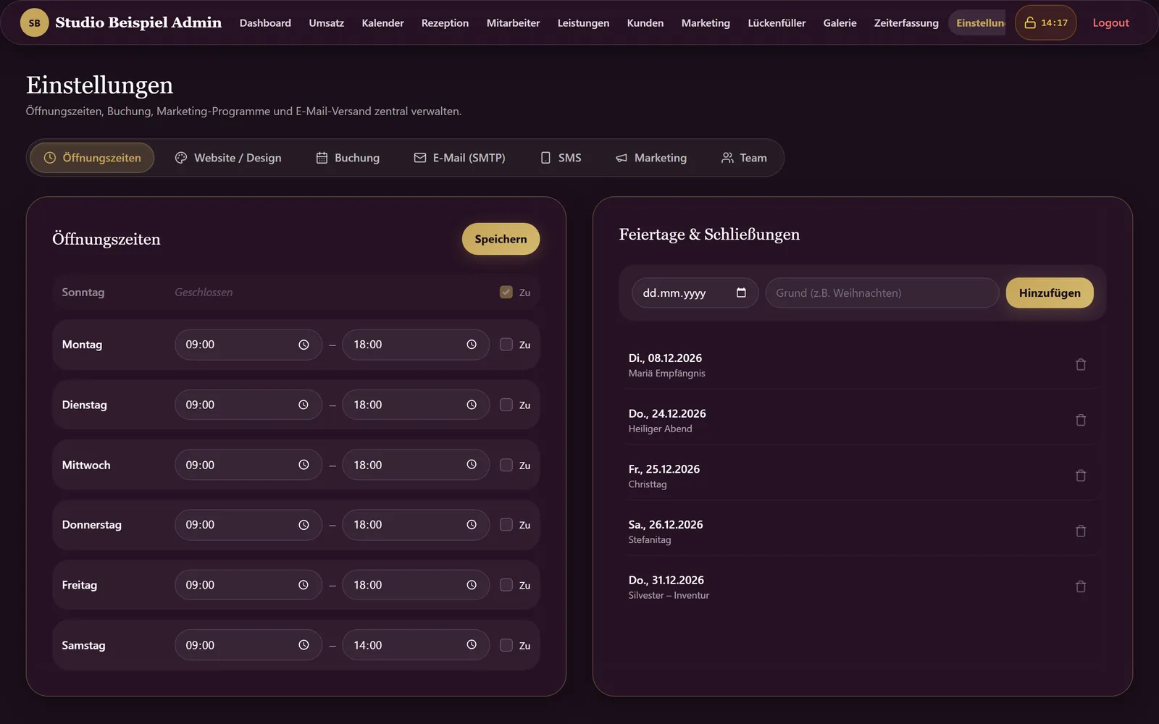This screenshot has height=724, width=1159.
Task: Click Hinzufügen to add a closure
Action: tap(1050, 292)
